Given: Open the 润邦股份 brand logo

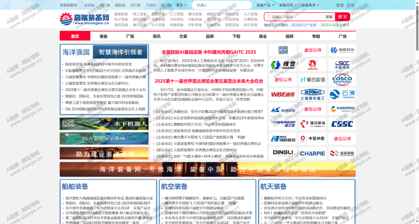Looking at the screenshot, I should pyautogui.click(x=283, y=139).
